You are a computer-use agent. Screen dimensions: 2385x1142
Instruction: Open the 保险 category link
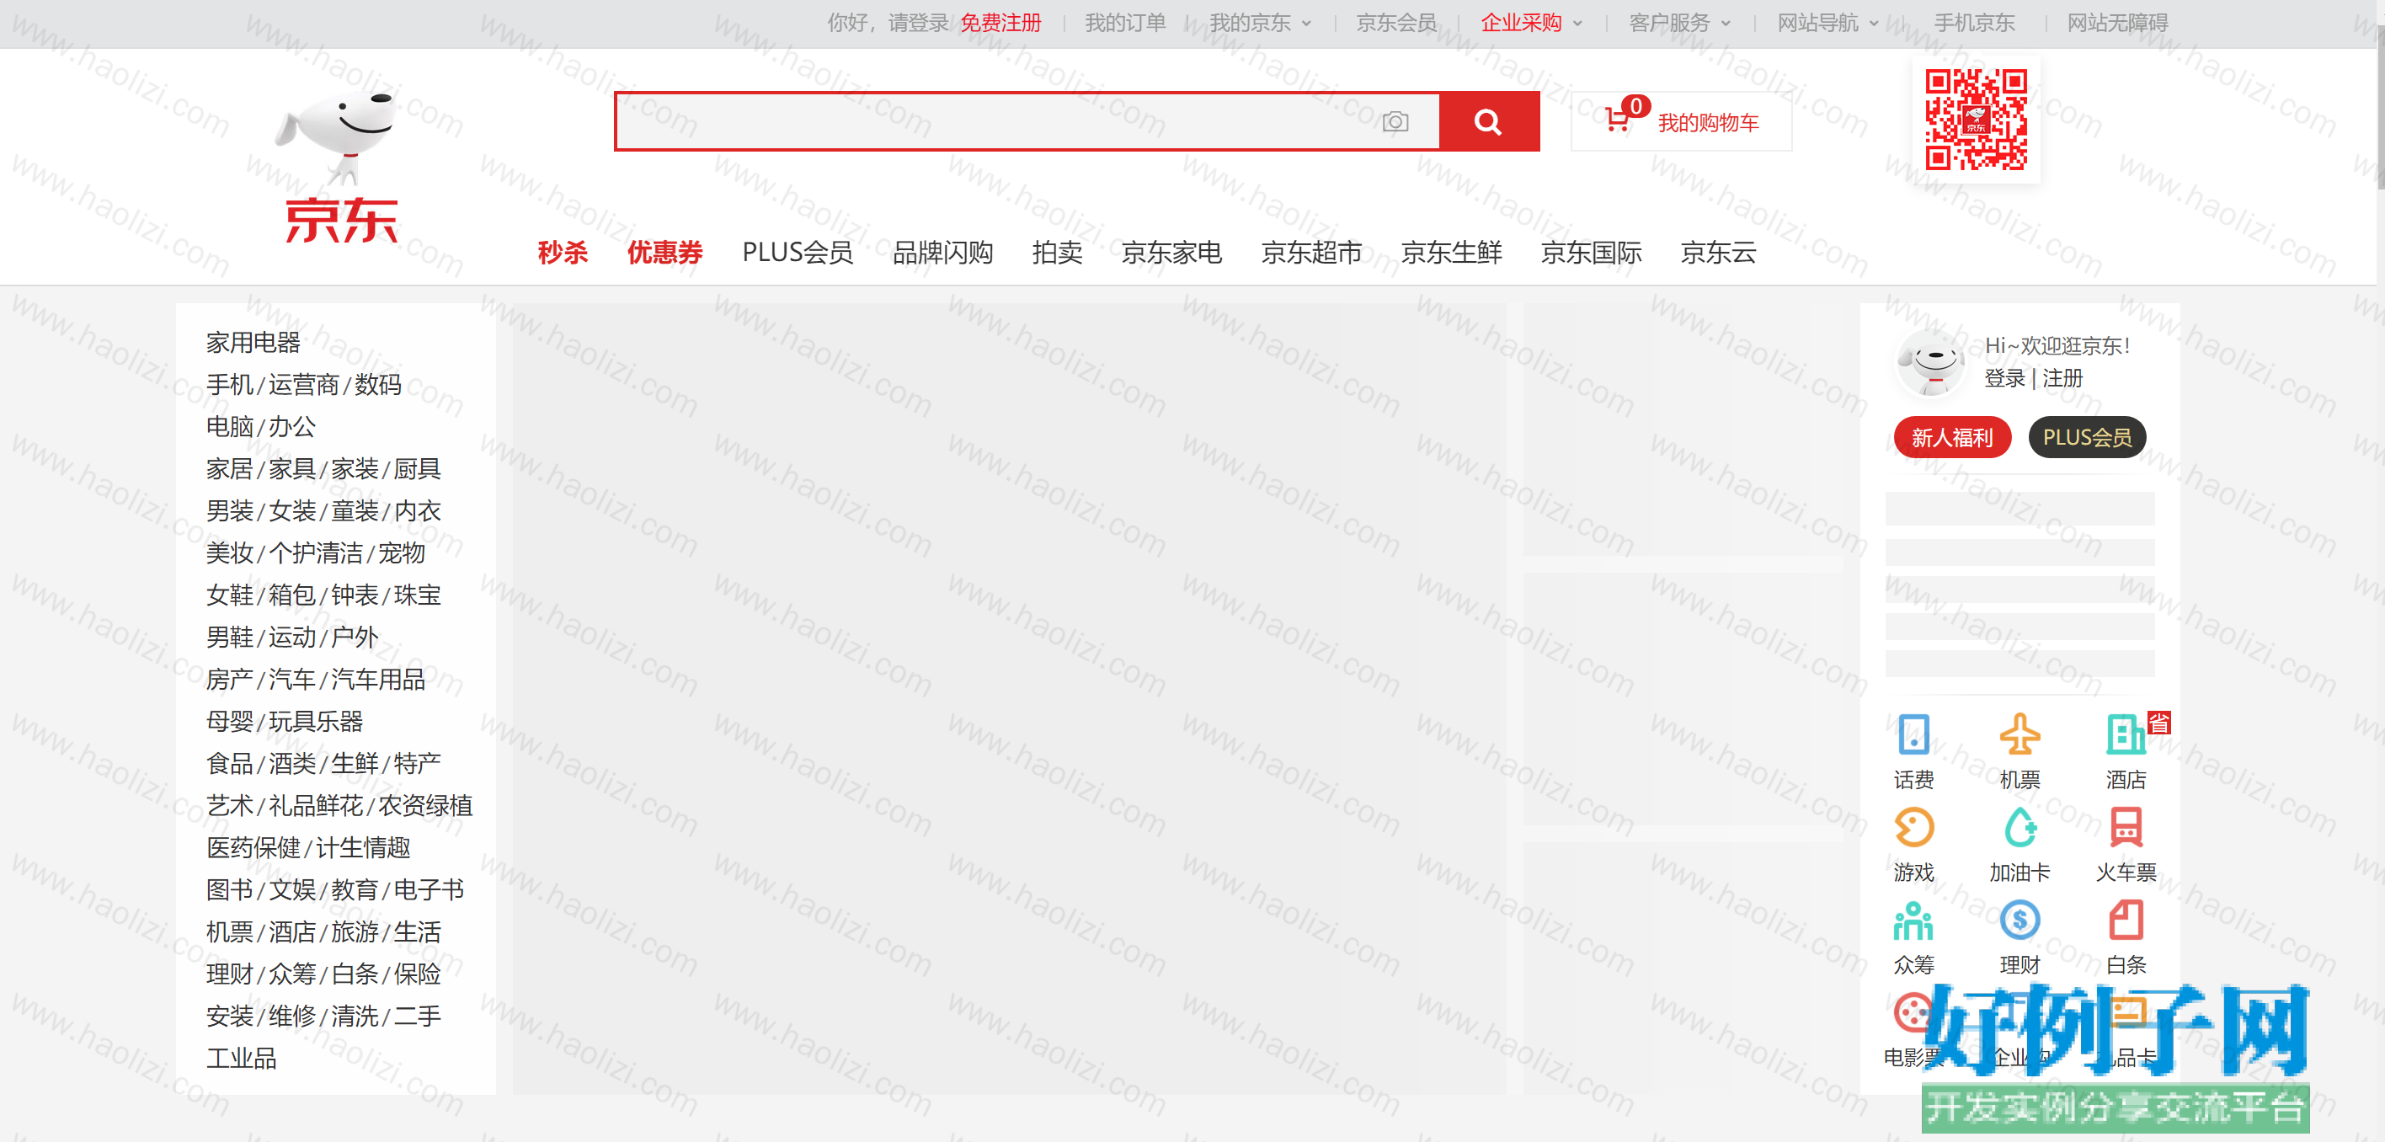coord(418,974)
